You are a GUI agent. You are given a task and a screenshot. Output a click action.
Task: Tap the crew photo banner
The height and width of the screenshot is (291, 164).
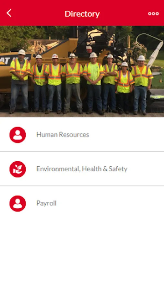point(82,71)
